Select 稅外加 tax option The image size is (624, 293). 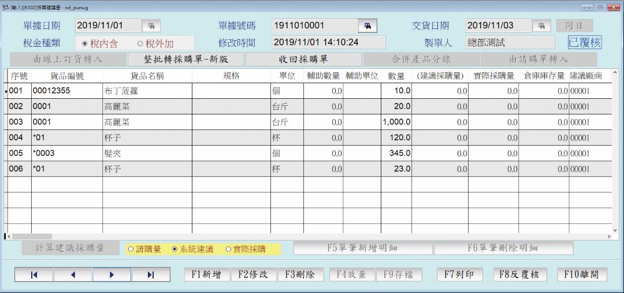coord(155,44)
